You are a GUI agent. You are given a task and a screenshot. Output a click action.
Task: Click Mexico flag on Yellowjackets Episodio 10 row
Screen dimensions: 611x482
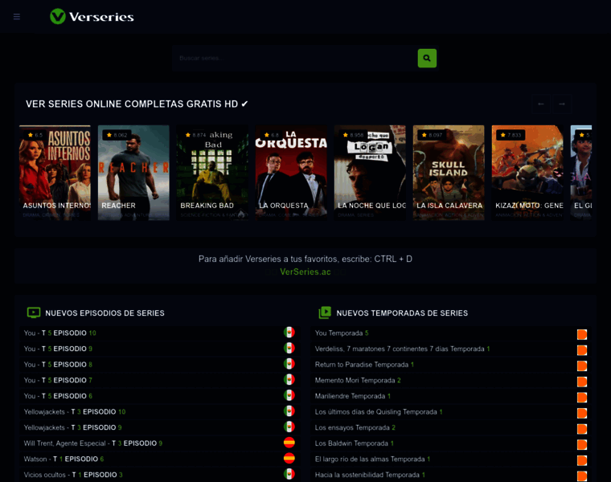(289, 411)
